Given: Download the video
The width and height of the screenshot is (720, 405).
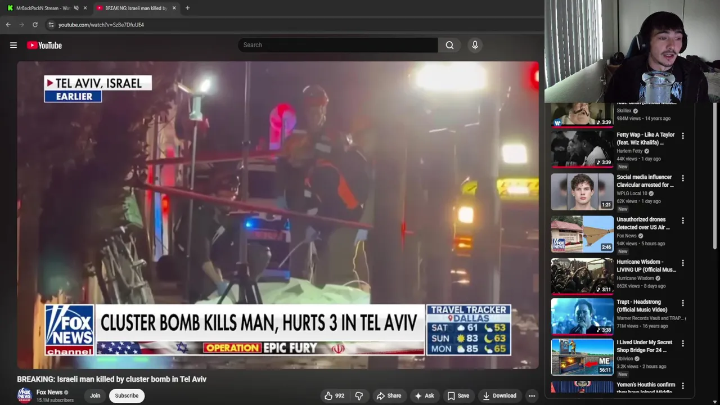Looking at the screenshot, I should [x=499, y=395].
